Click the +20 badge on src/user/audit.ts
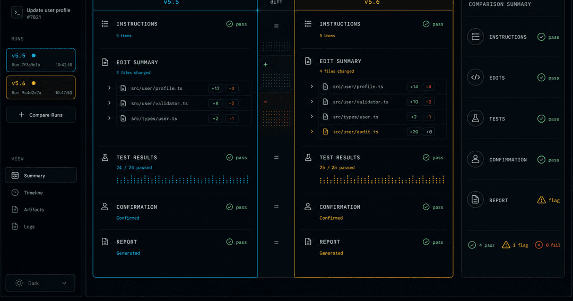This screenshot has width=573, height=301. (x=414, y=132)
